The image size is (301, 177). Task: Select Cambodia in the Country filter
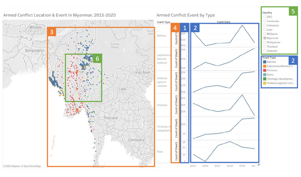(x=265, y=21)
